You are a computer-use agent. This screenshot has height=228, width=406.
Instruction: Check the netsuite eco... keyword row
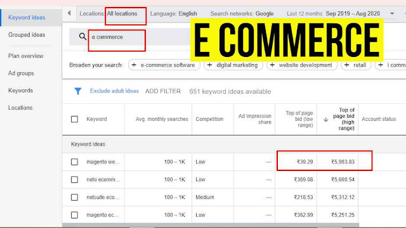pyautogui.click(x=74, y=197)
